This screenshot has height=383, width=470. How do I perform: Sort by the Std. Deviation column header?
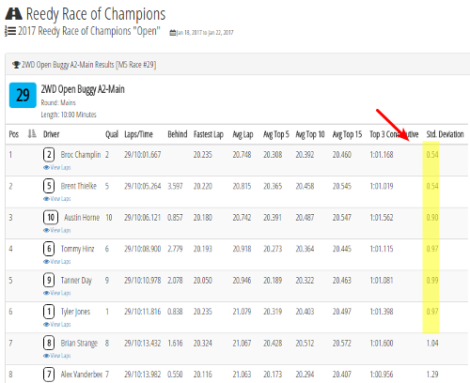[445, 134]
